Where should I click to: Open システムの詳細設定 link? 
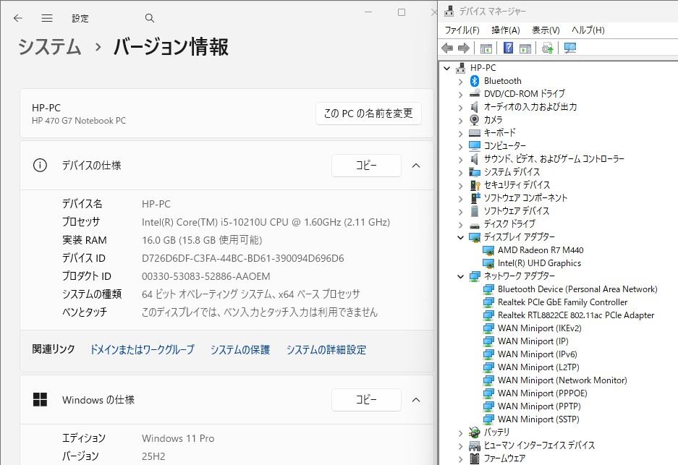point(326,349)
